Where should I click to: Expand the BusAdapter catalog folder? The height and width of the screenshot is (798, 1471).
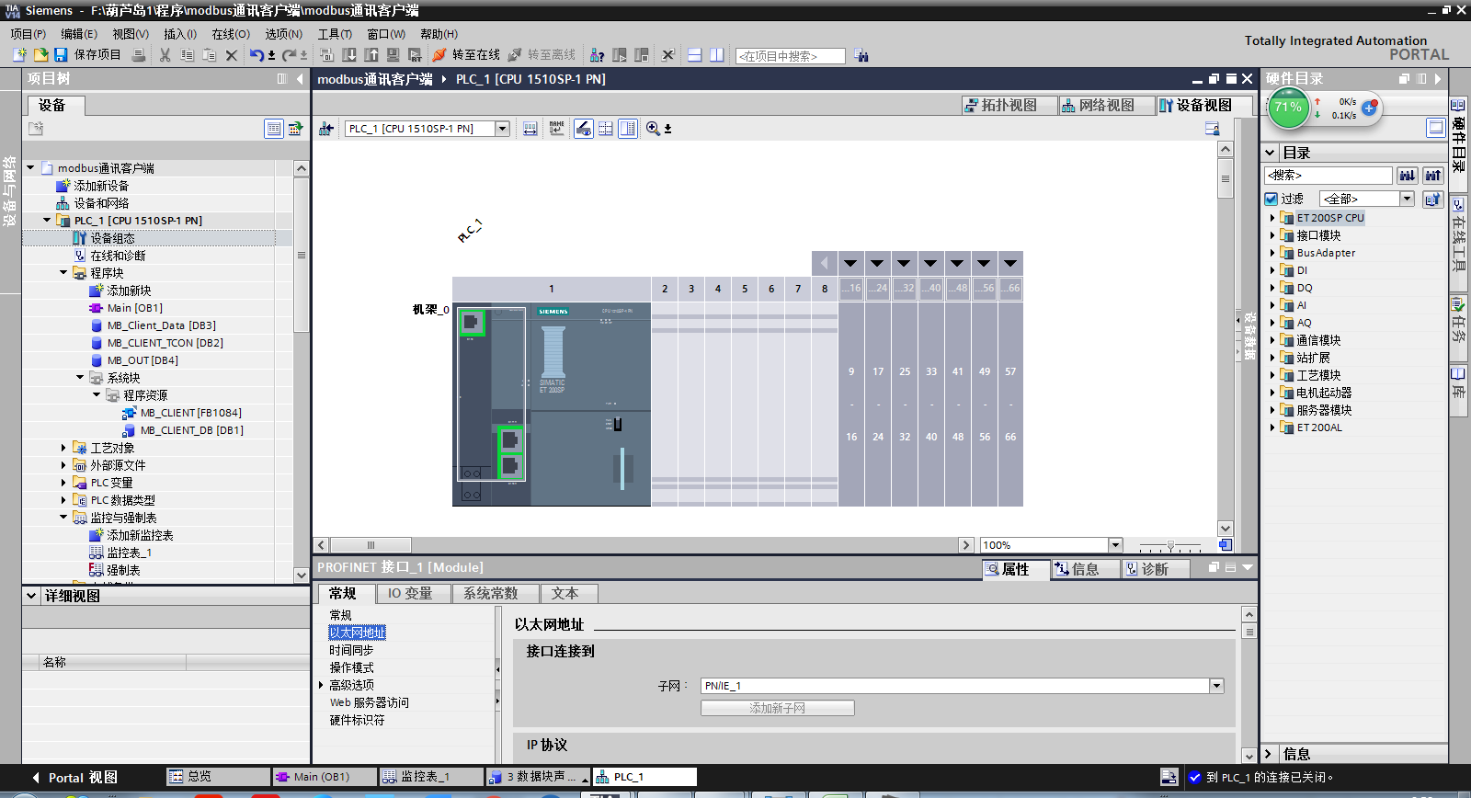[x=1272, y=253]
